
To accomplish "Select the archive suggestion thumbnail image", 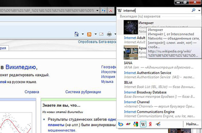I will point(131,52).
